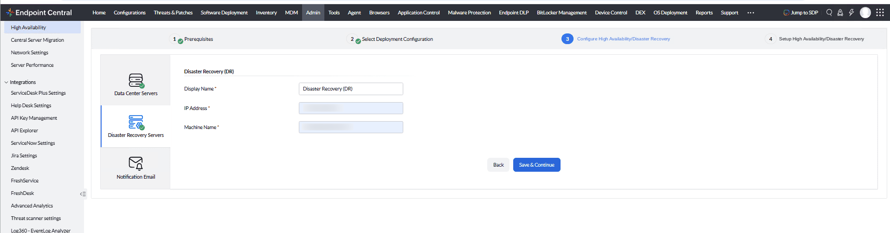Open High Availability in sidebar
The height and width of the screenshot is (233, 890).
tap(43, 27)
